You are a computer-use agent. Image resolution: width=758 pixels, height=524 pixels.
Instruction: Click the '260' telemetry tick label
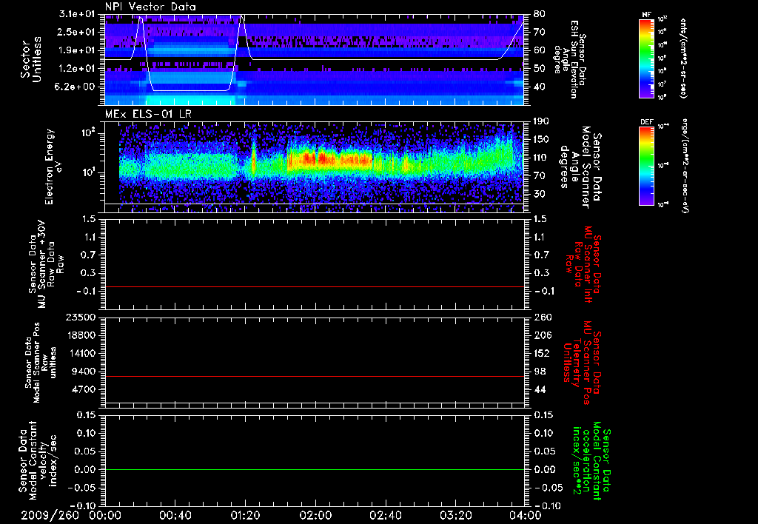point(541,317)
